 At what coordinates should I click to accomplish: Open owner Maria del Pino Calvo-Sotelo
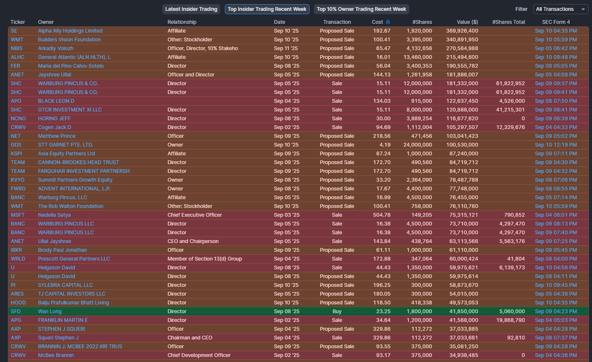(x=71, y=66)
